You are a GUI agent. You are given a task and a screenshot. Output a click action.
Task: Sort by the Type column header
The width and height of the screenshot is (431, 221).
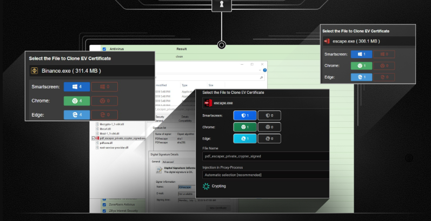coord(184,86)
